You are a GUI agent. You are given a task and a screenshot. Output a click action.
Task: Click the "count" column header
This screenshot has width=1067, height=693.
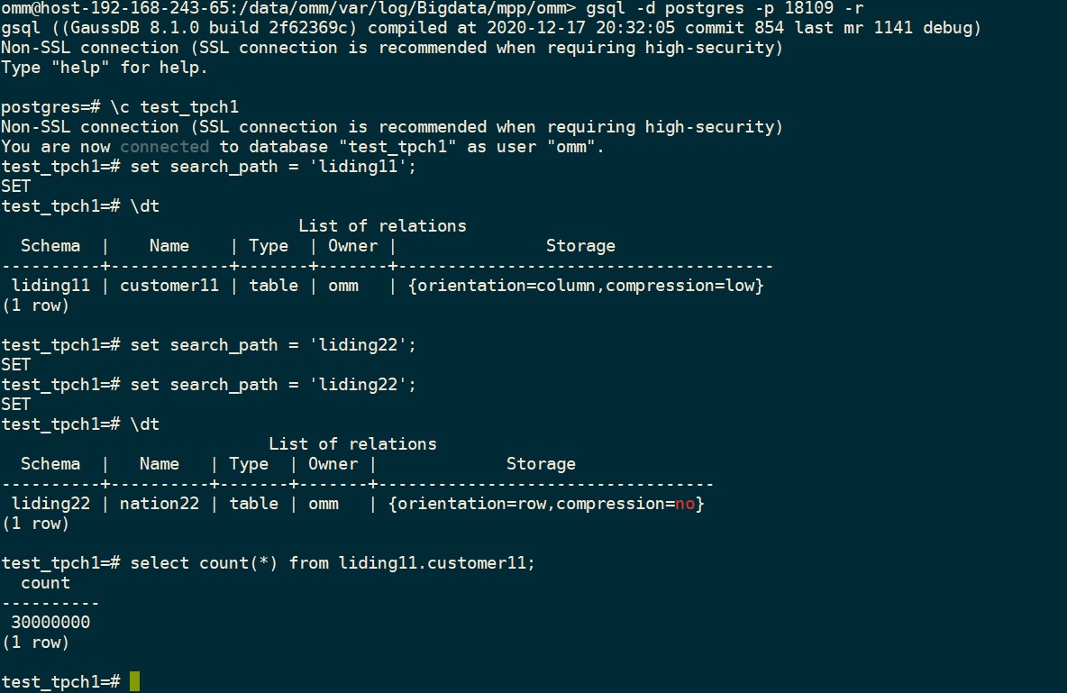pyautogui.click(x=45, y=583)
